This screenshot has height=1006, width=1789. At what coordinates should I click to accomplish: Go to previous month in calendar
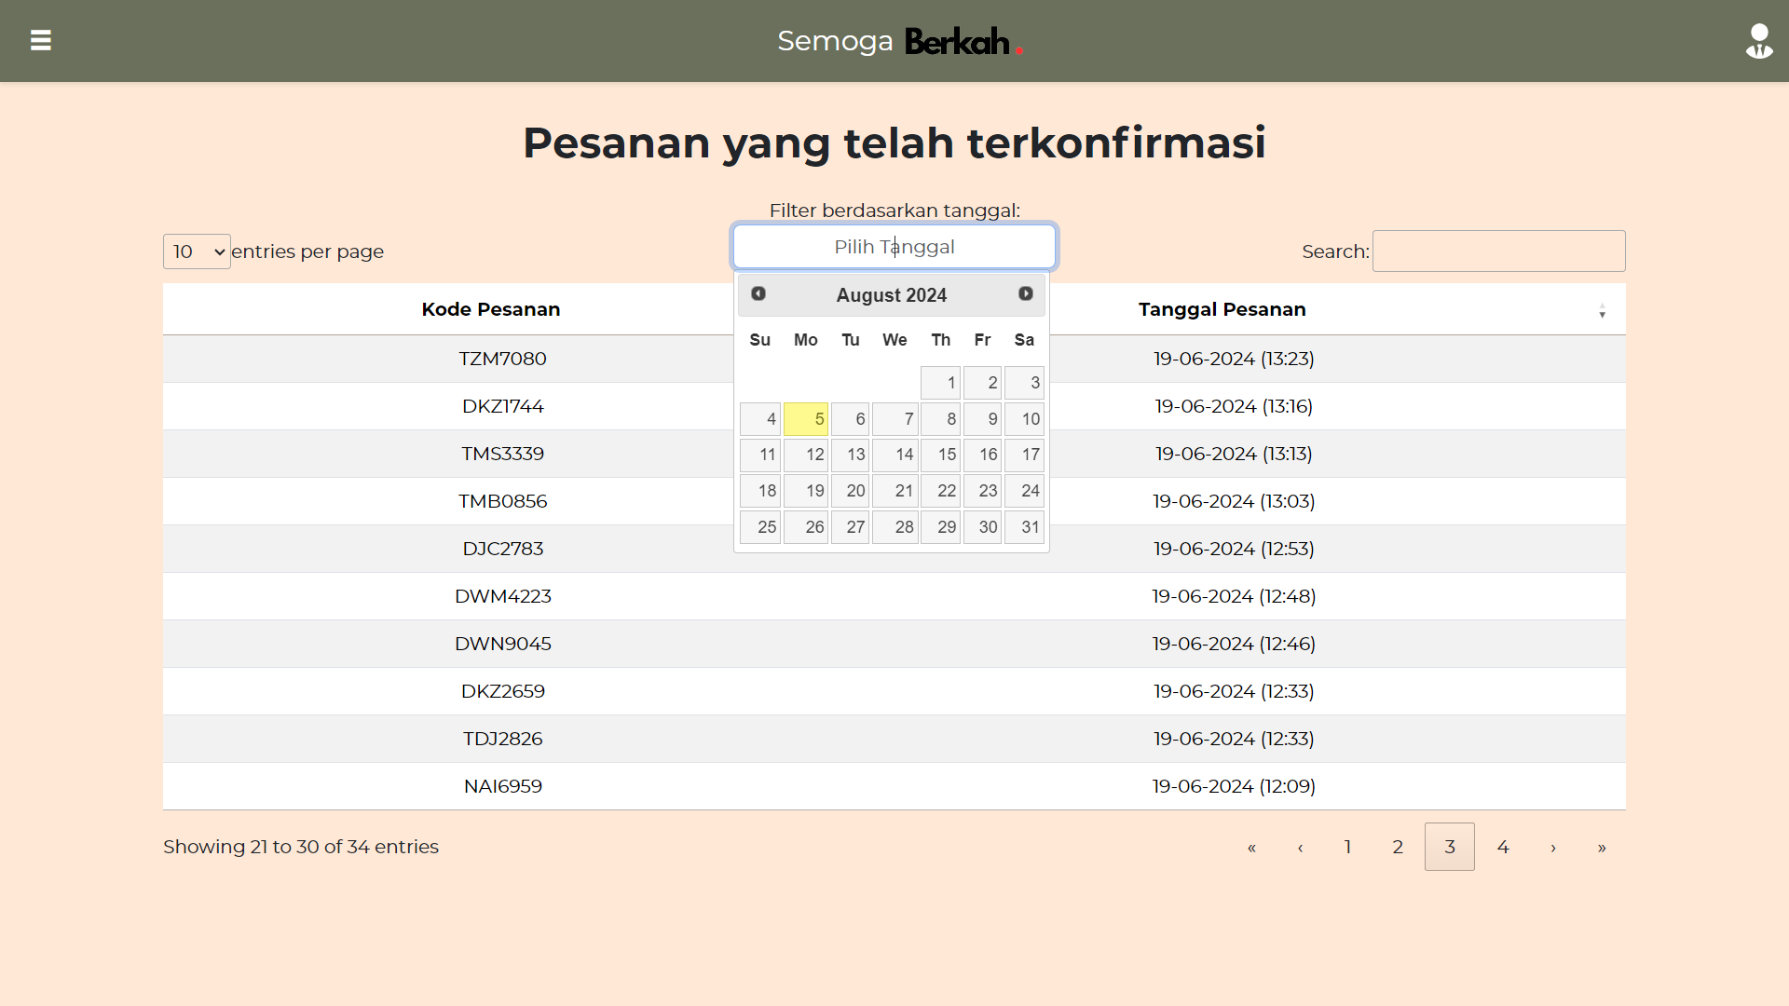point(758,293)
